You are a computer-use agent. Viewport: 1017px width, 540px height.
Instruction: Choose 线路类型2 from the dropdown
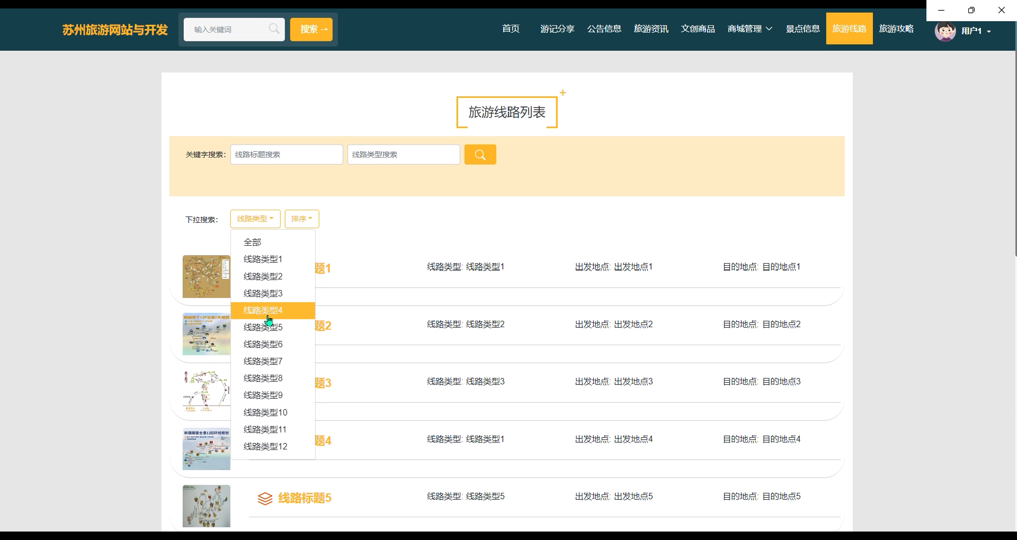273,276
